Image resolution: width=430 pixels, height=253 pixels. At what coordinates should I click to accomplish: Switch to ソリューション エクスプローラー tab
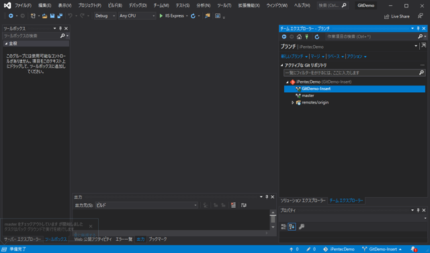click(303, 201)
